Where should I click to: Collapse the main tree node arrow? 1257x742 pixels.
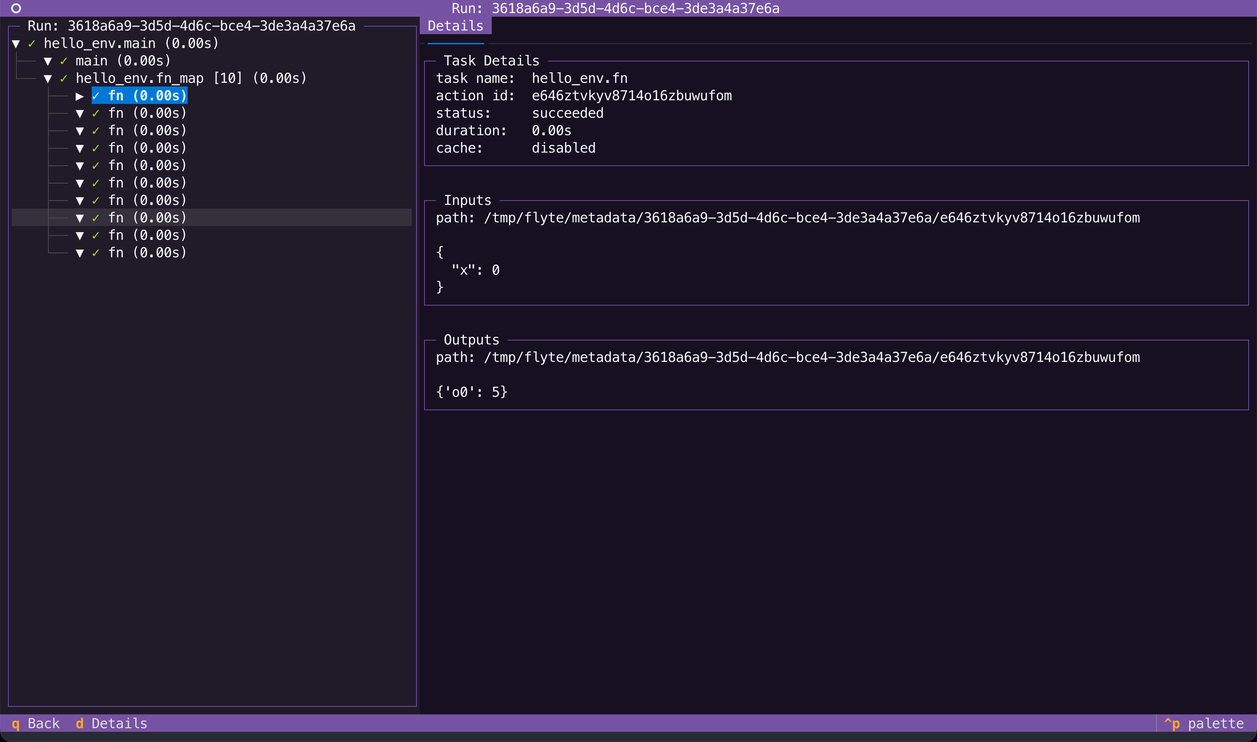pos(48,61)
